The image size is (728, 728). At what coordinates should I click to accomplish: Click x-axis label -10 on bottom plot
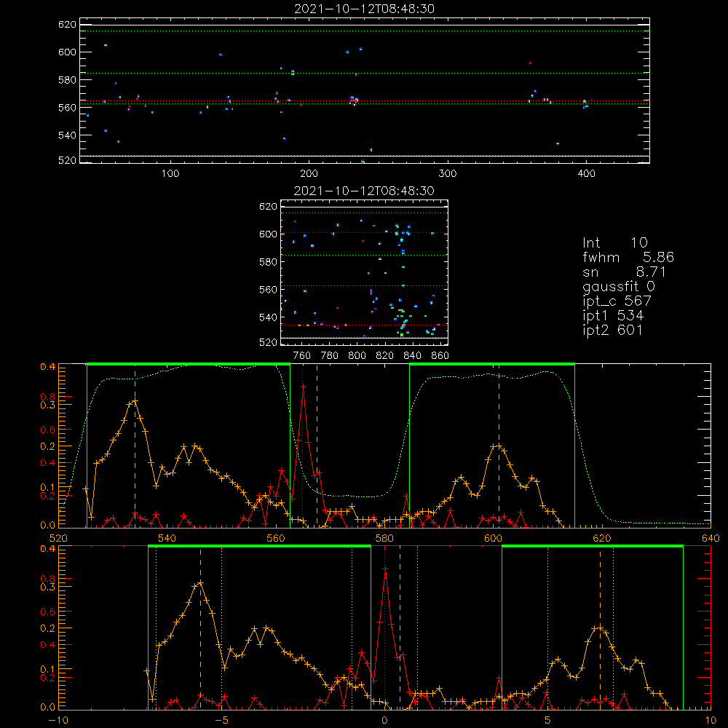click(x=58, y=721)
